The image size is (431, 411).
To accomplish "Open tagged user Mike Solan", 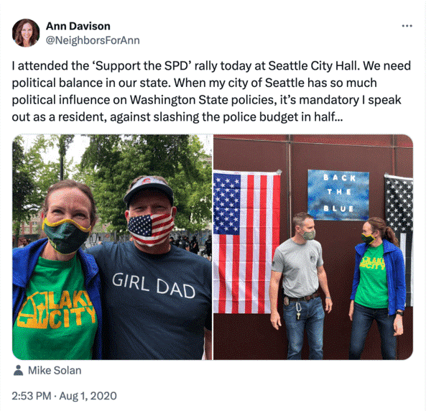I will (x=55, y=370).
